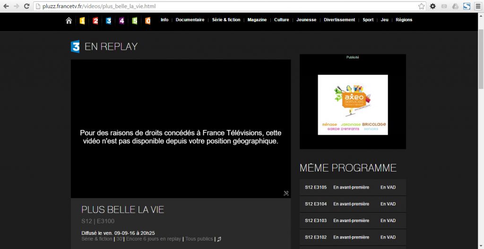The width and height of the screenshot is (484, 249).
Task: Open the Régions category
Action: click(x=404, y=20)
